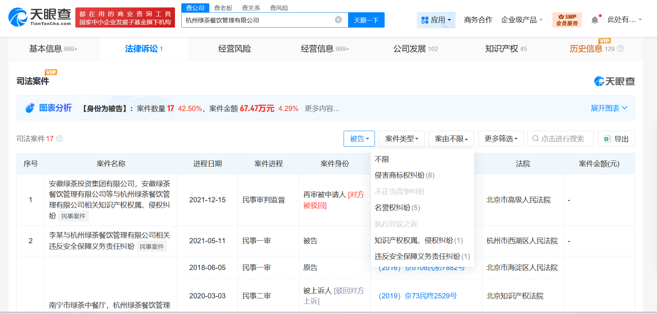The image size is (657, 314).
Task: Open the notification bell
Action: [x=595, y=20]
